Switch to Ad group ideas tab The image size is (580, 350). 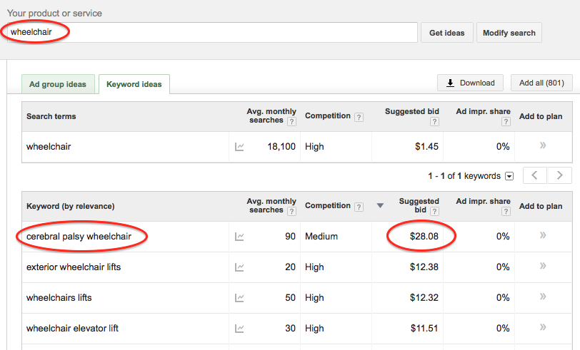pyautogui.click(x=58, y=84)
